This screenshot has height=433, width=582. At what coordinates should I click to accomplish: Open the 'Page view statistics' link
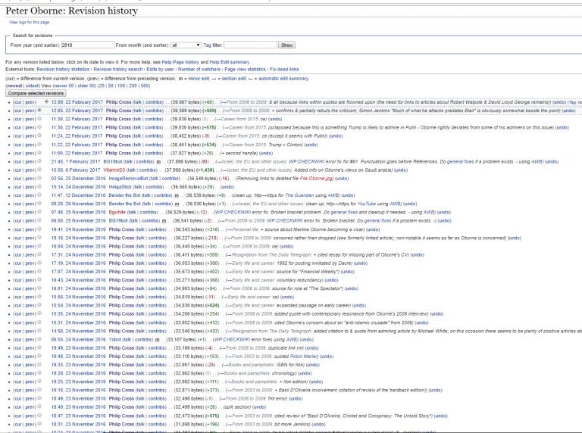click(x=244, y=69)
